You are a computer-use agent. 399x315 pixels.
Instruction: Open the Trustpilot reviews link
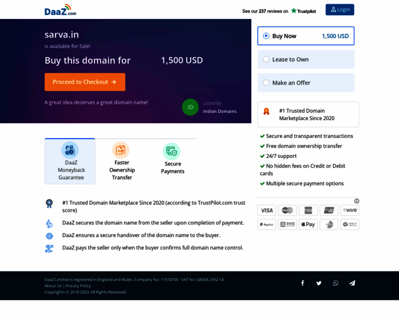coord(279,11)
